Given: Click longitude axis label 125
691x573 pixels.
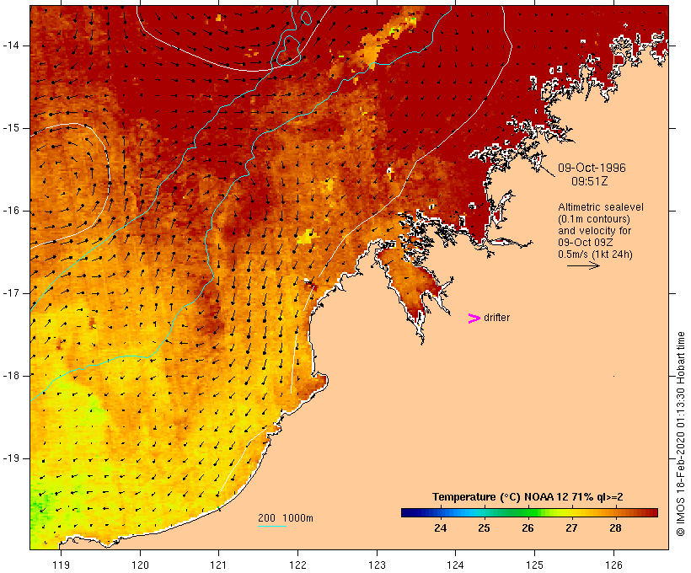Looking at the screenshot, I should coord(534,565).
